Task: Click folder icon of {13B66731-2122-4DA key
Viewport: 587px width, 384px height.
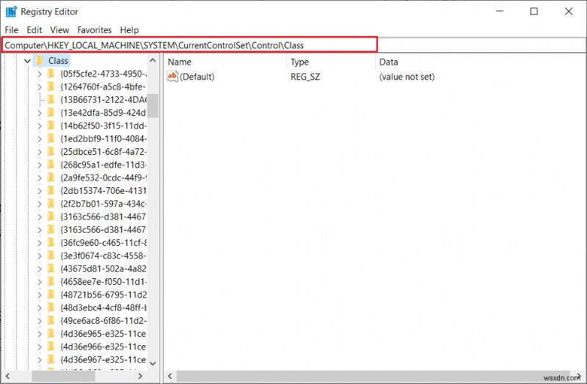Action: [51, 100]
